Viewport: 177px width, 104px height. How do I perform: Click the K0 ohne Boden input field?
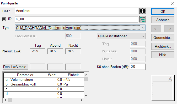(138, 67)
